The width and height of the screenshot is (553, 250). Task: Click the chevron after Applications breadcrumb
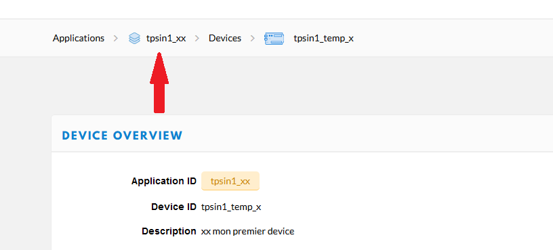tap(116, 38)
